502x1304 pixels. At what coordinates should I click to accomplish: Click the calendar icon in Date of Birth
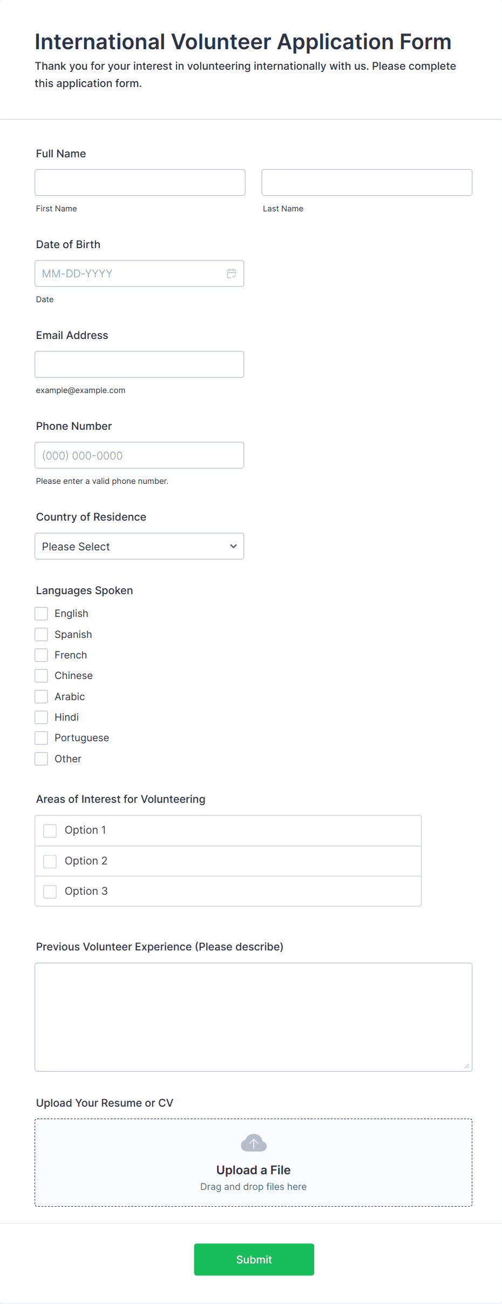tap(232, 274)
